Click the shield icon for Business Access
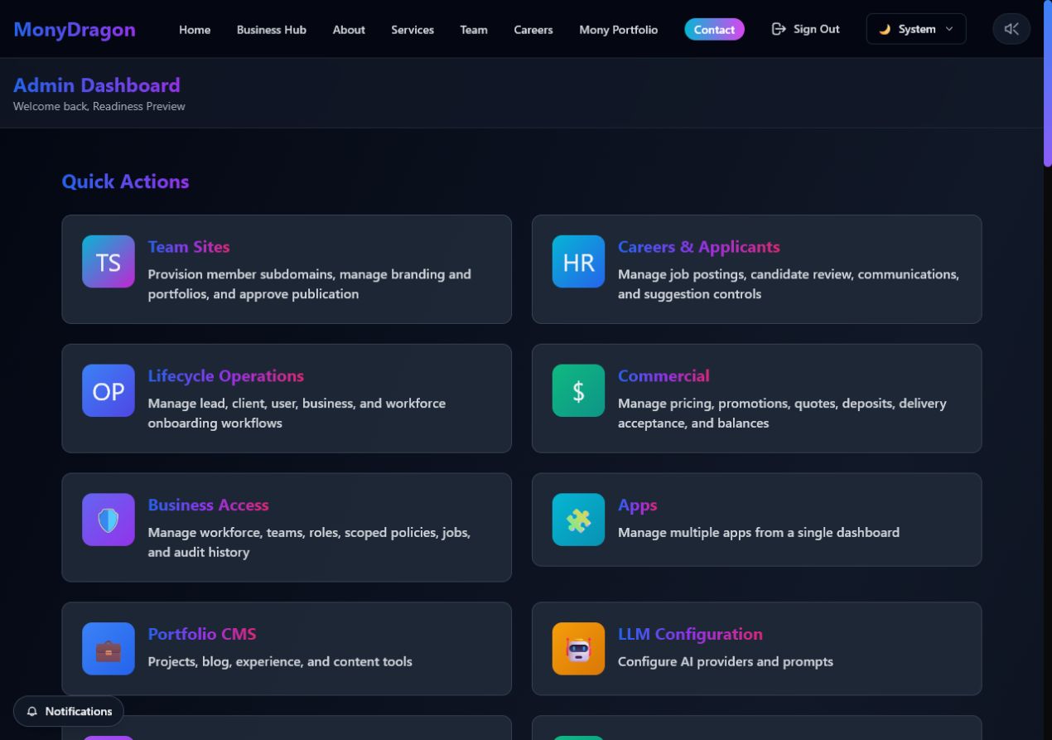 tap(109, 520)
